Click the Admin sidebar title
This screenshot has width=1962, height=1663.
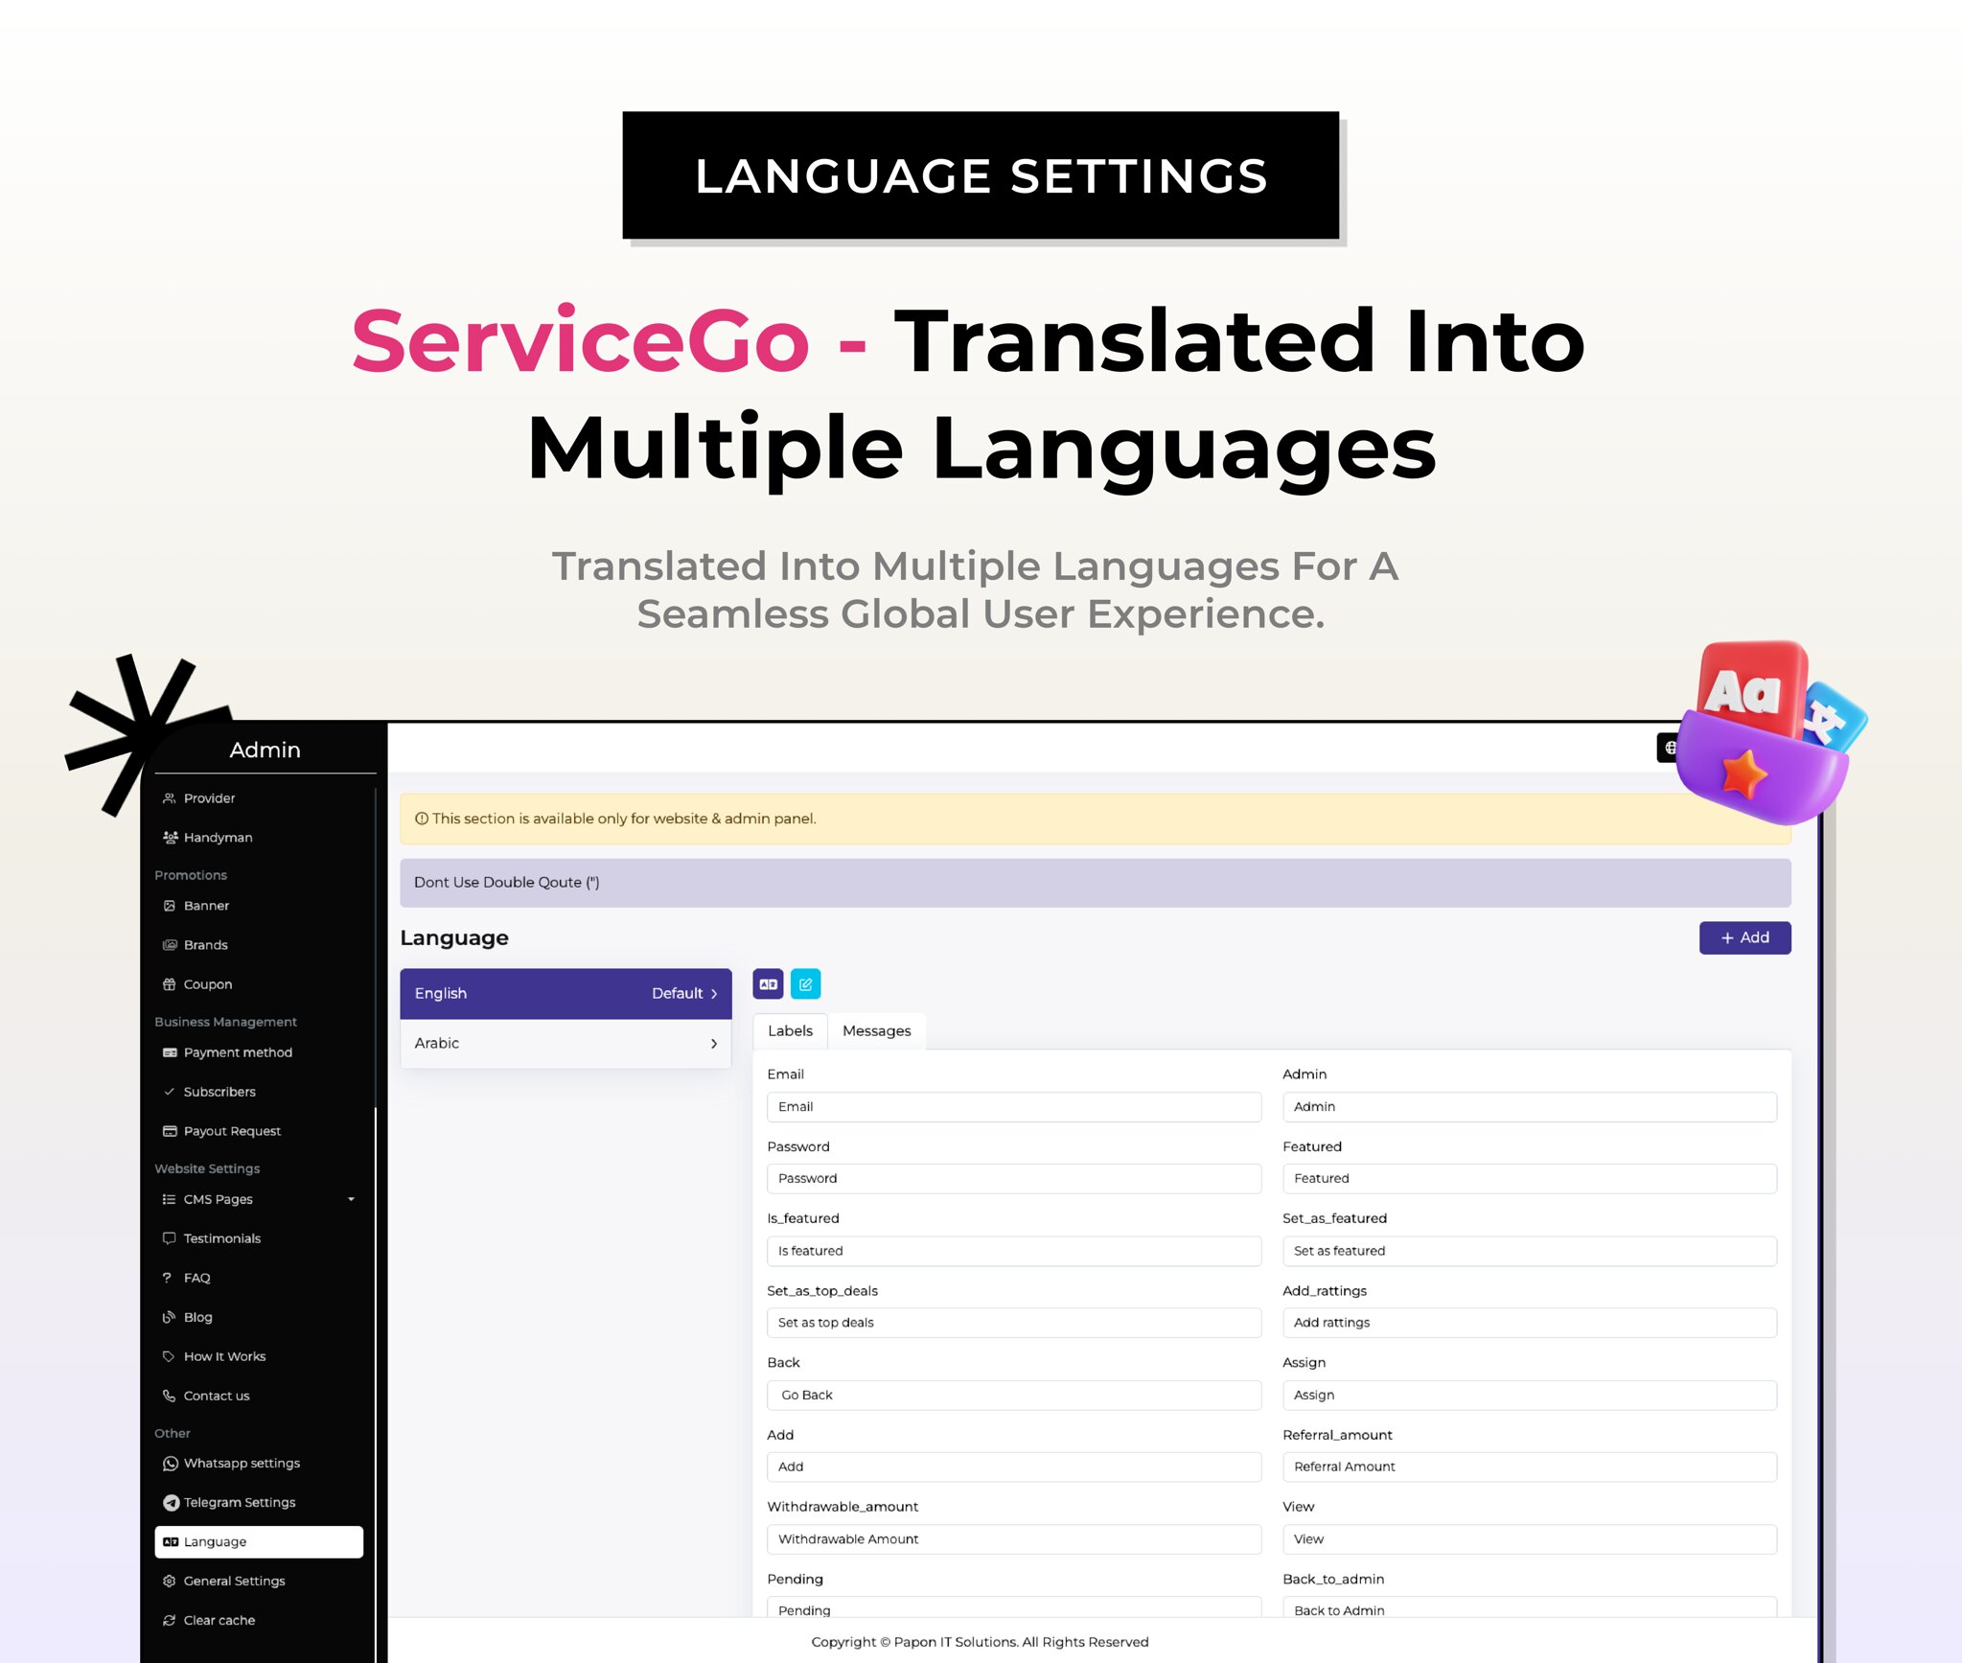pyautogui.click(x=265, y=751)
